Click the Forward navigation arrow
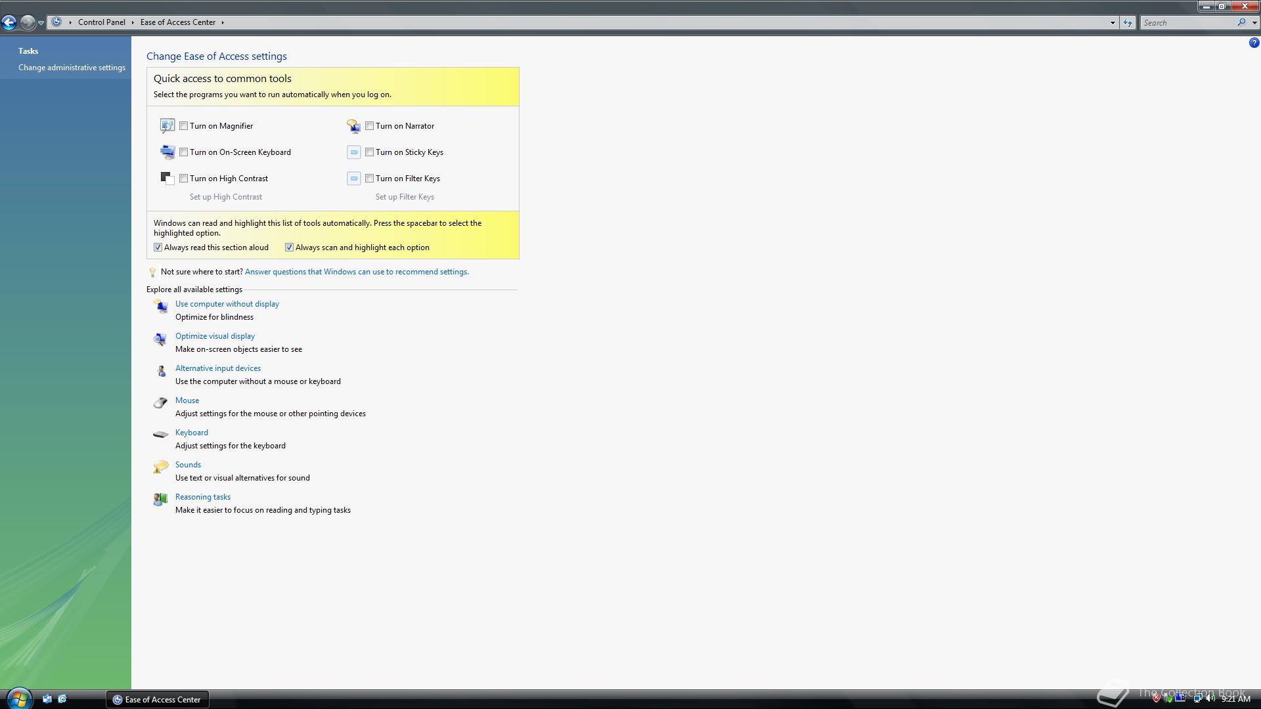1261x709 pixels. click(28, 23)
